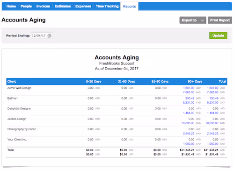Viewport: 234px width, 170px height.
Task: Click the Period Ending label
Action: (x=18, y=35)
